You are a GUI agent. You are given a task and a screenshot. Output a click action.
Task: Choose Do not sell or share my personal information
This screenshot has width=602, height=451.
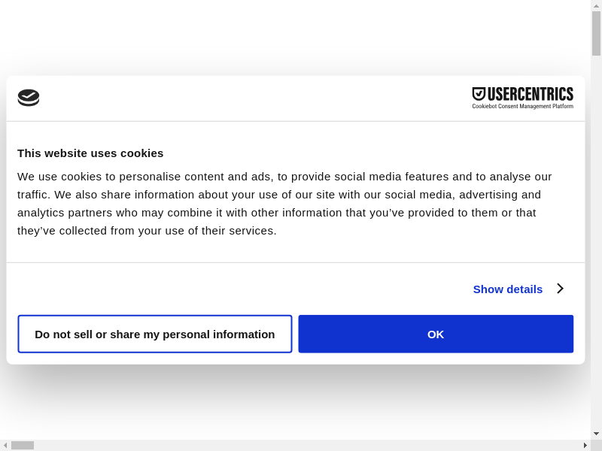155,334
